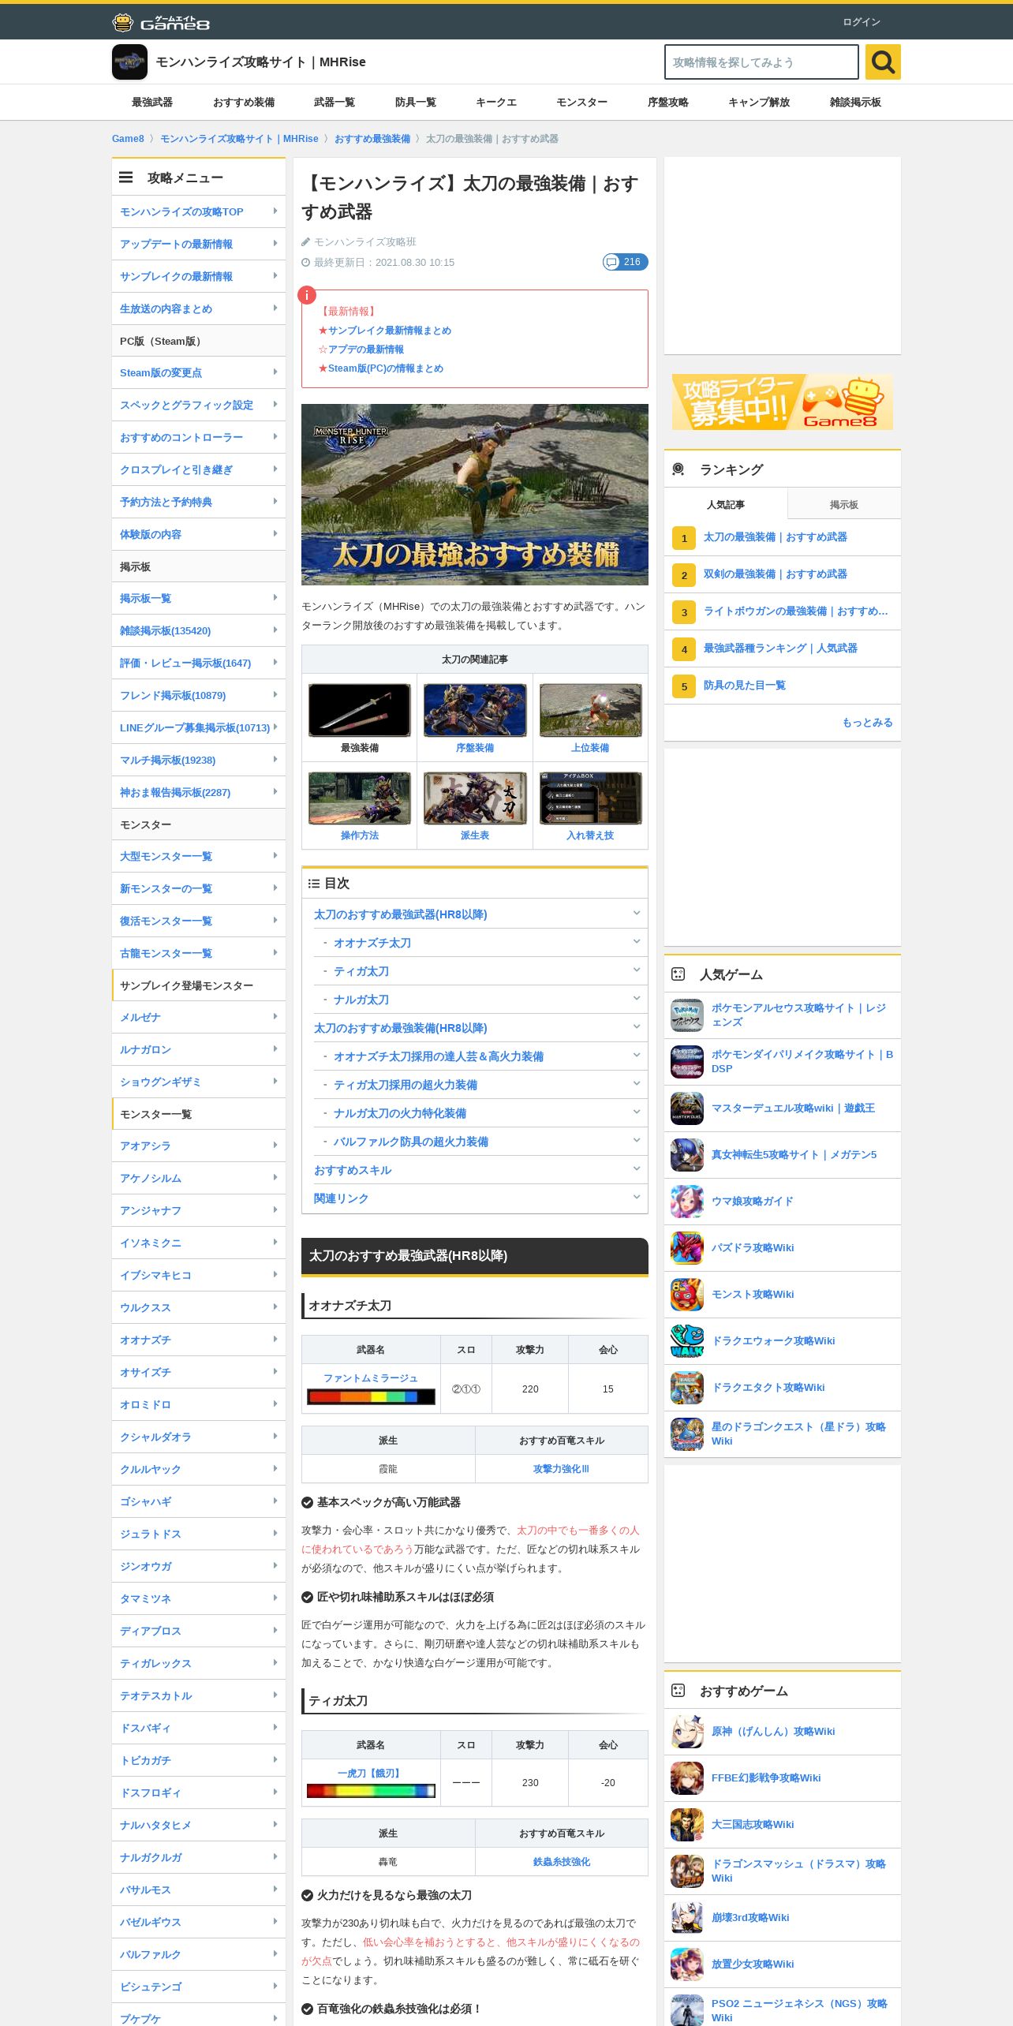Click the ranking medal icon beside ランキング
The width and height of the screenshot is (1013, 2026).
click(678, 469)
